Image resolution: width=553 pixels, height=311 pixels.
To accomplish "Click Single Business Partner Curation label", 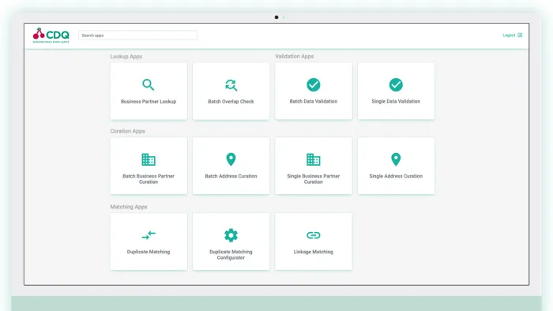I will point(314,179).
